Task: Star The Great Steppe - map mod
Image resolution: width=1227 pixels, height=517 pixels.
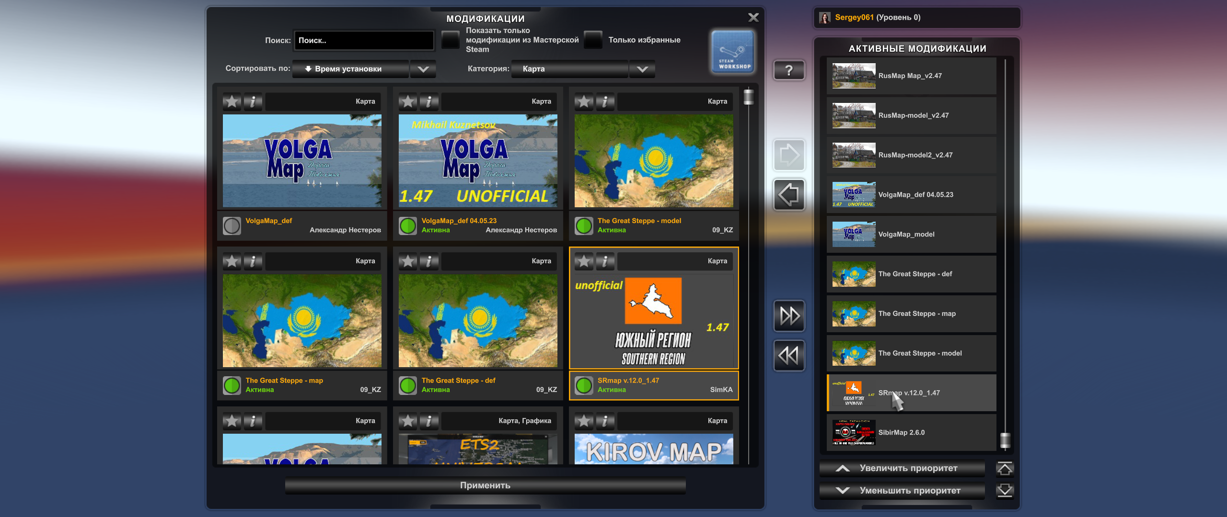Action: tap(232, 261)
